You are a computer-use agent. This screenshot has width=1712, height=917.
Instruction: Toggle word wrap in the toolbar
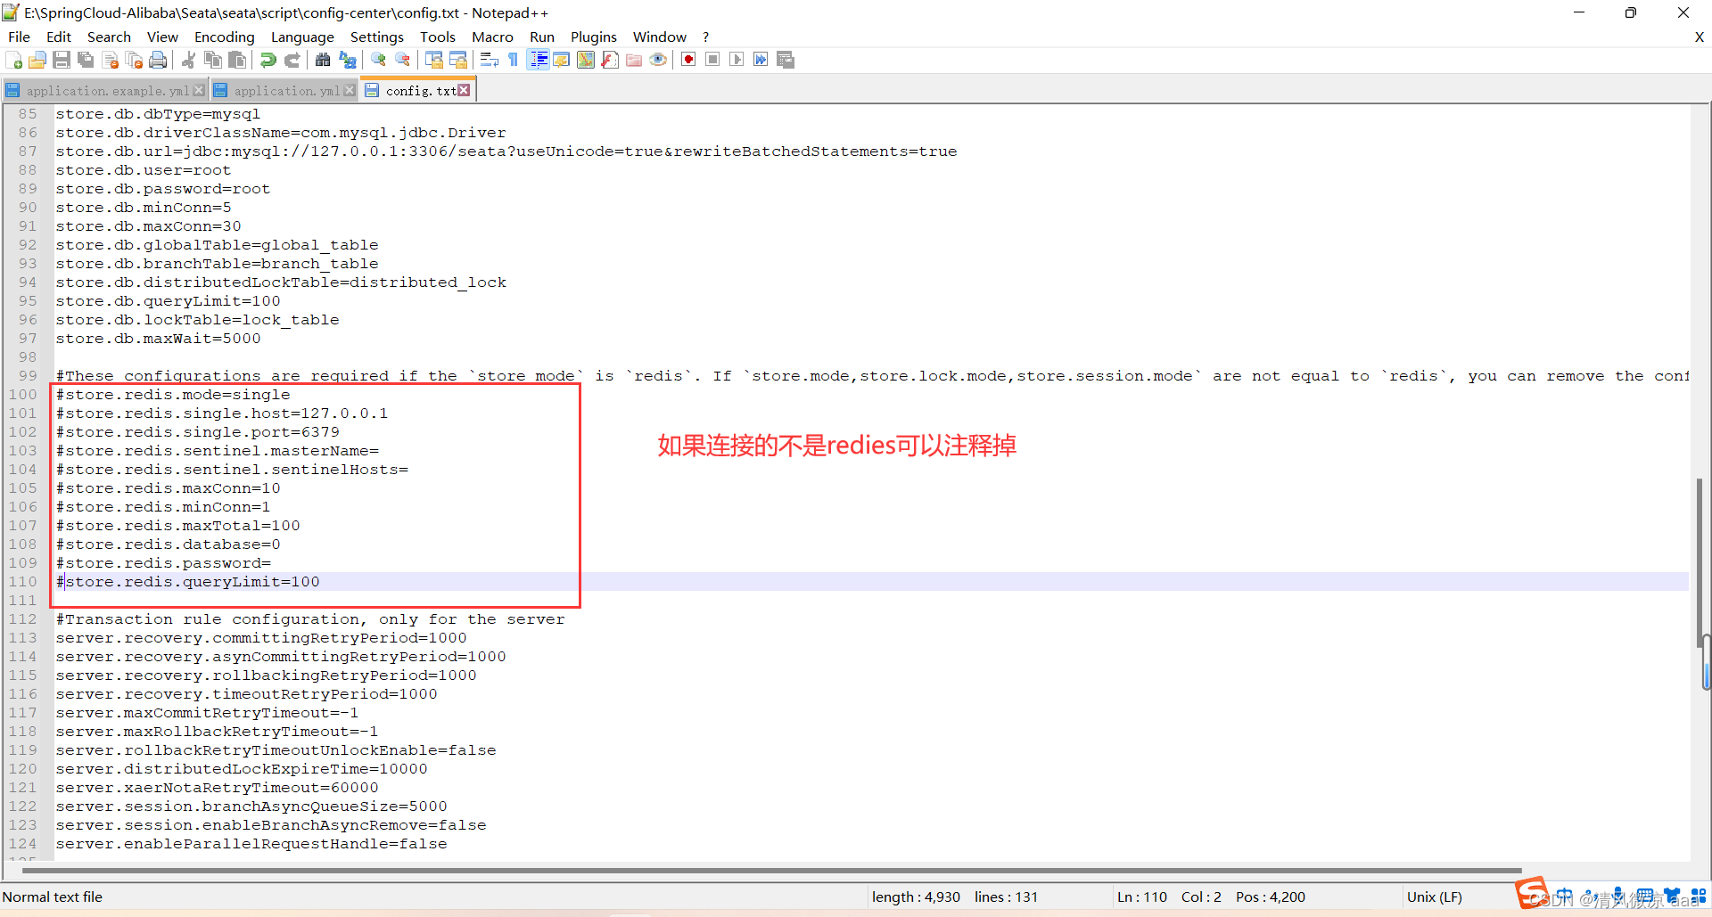[x=489, y=60]
